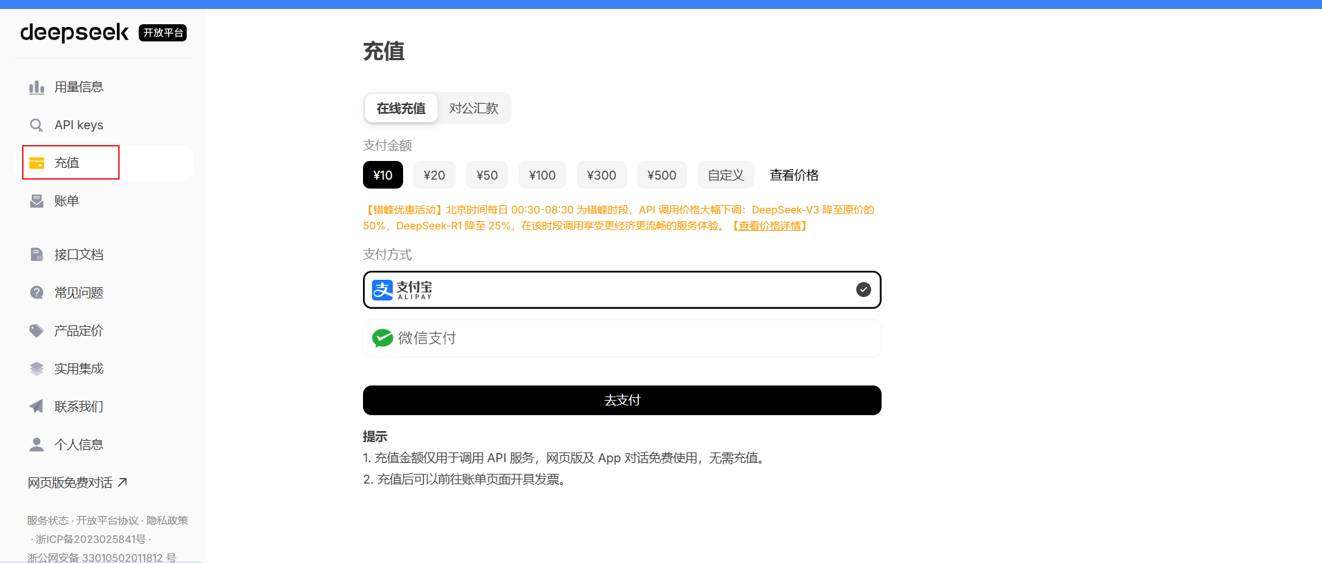Viewport: 1322px width, 563px height.
Task: Open 账单 page
Action: point(104,201)
